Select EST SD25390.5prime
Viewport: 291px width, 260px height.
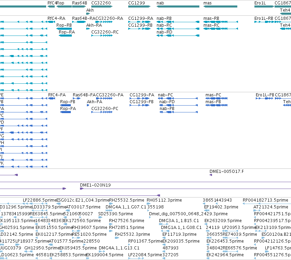[x=116, y=214]
